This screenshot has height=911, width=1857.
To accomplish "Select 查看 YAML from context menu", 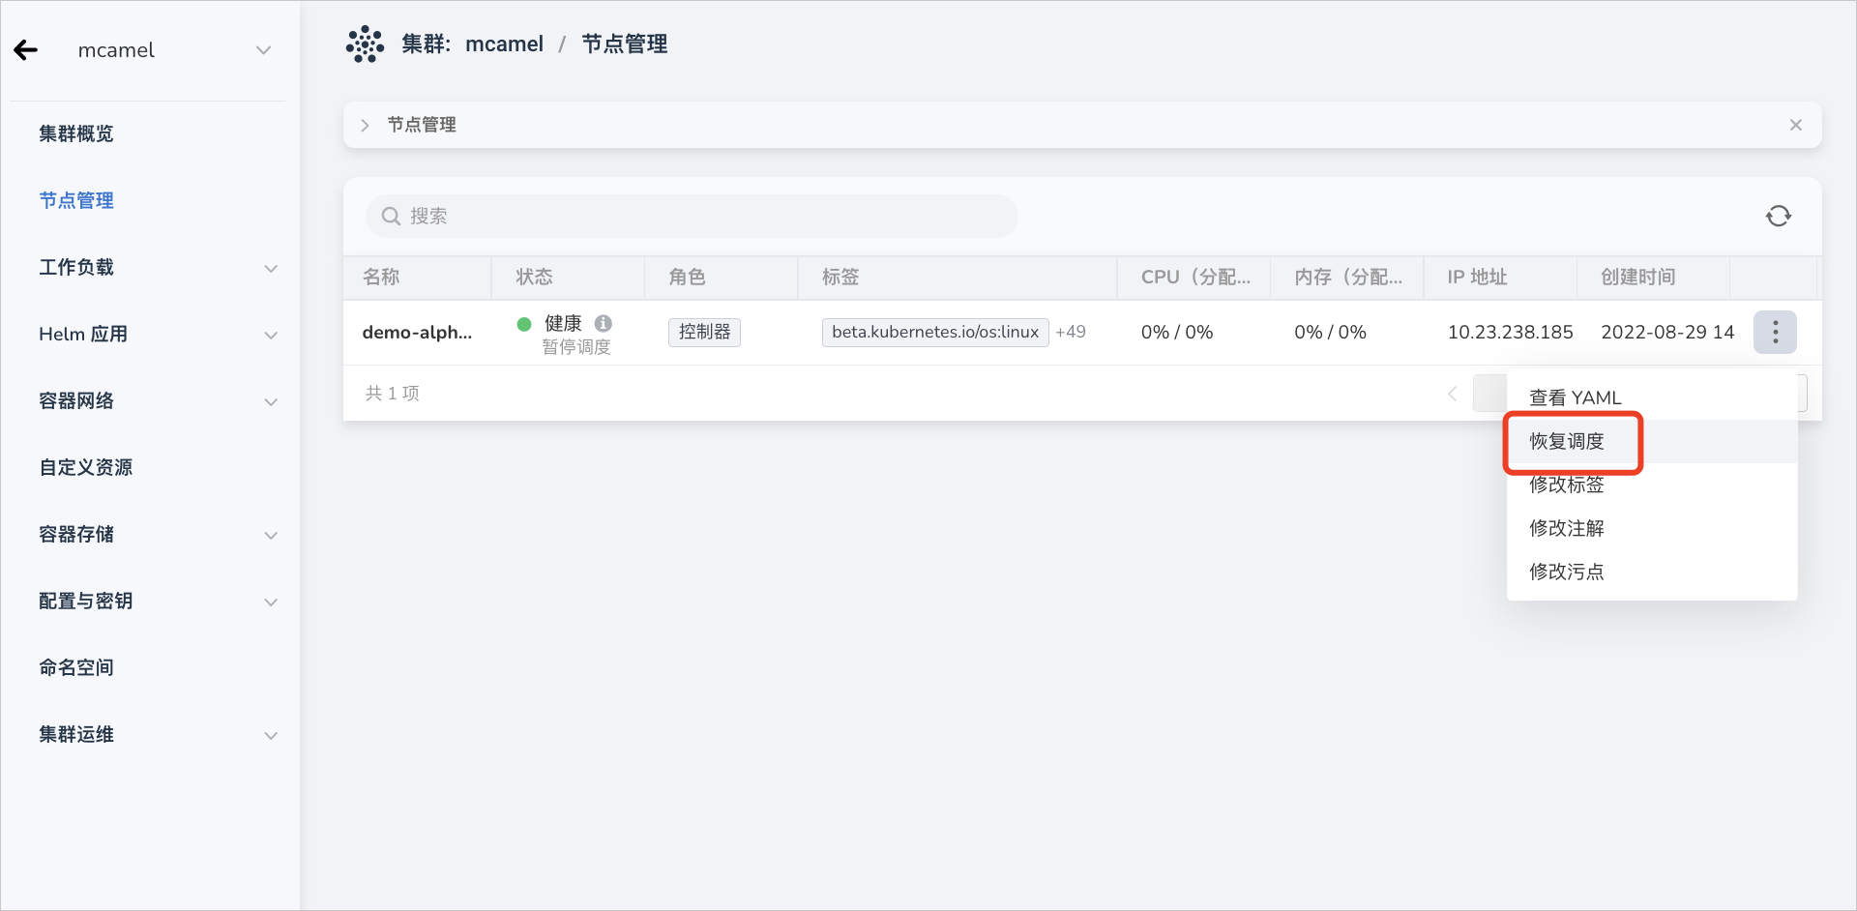I will point(1652,397).
